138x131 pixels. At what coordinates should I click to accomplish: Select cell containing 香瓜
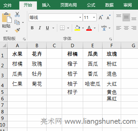pyautogui.click(x=92, y=73)
